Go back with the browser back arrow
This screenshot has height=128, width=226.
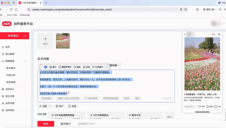click(1, 10)
